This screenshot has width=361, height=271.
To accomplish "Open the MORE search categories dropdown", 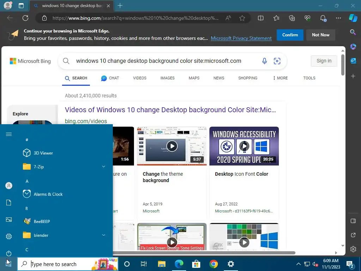I will pyautogui.click(x=280, y=78).
